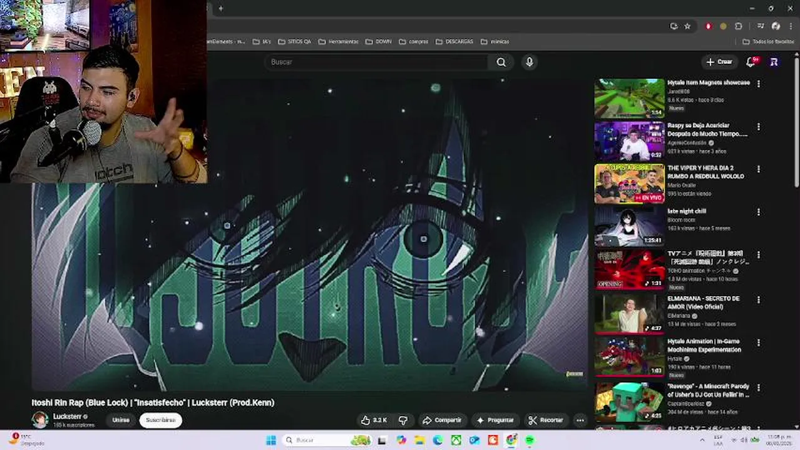Click the late night chill title
The width and height of the screenshot is (800, 450).
pyautogui.click(x=687, y=211)
